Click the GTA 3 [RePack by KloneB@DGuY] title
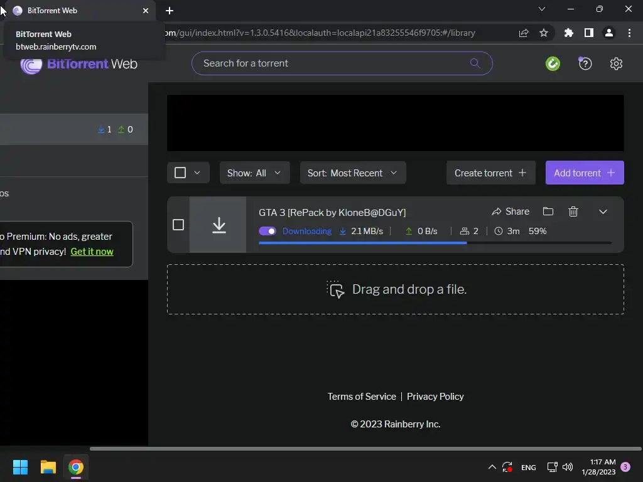This screenshot has width=643, height=482. (332, 212)
